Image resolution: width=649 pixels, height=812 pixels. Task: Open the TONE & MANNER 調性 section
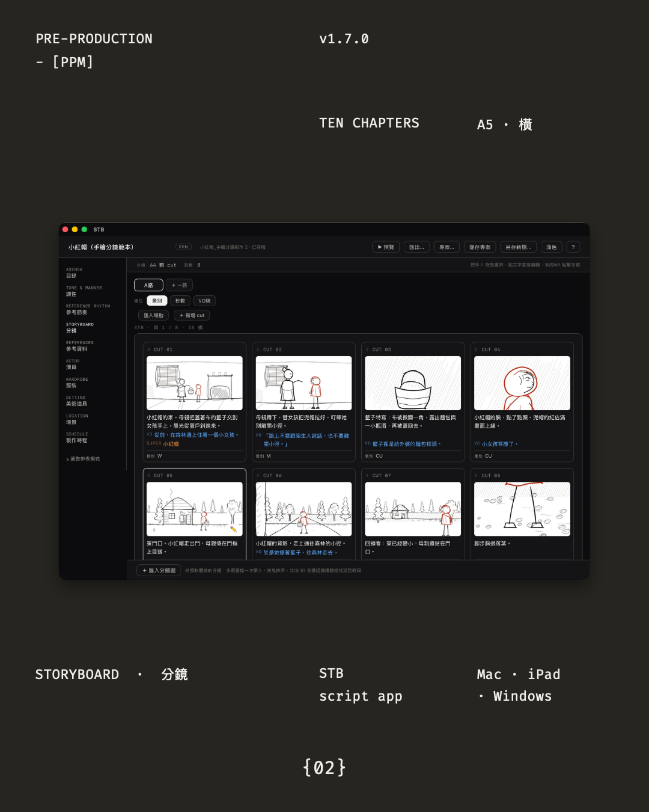tap(84, 291)
